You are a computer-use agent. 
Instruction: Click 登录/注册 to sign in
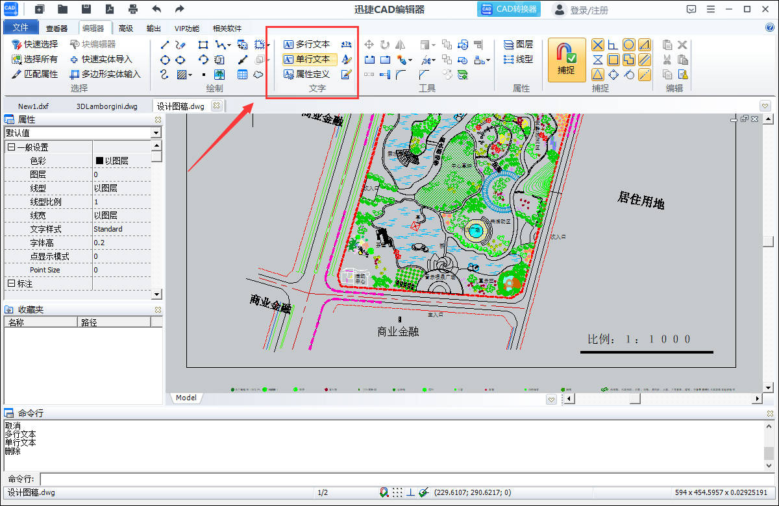pyautogui.click(x=588, y=10)
